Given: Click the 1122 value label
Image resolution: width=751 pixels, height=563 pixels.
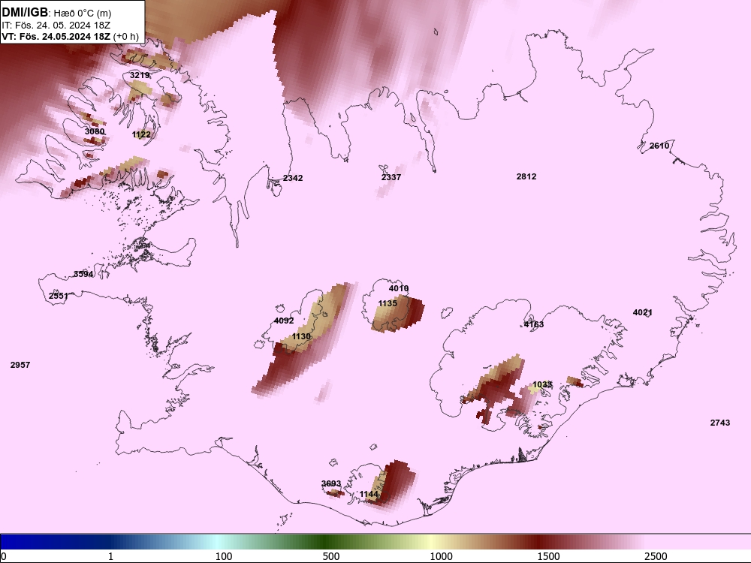Looking at the screenshot, I should 141,134.
